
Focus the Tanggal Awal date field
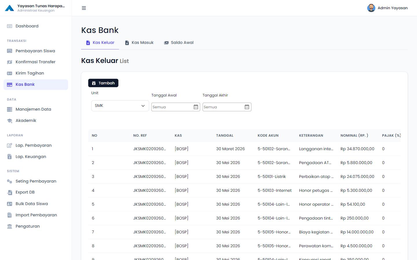(x=172, y=107)
